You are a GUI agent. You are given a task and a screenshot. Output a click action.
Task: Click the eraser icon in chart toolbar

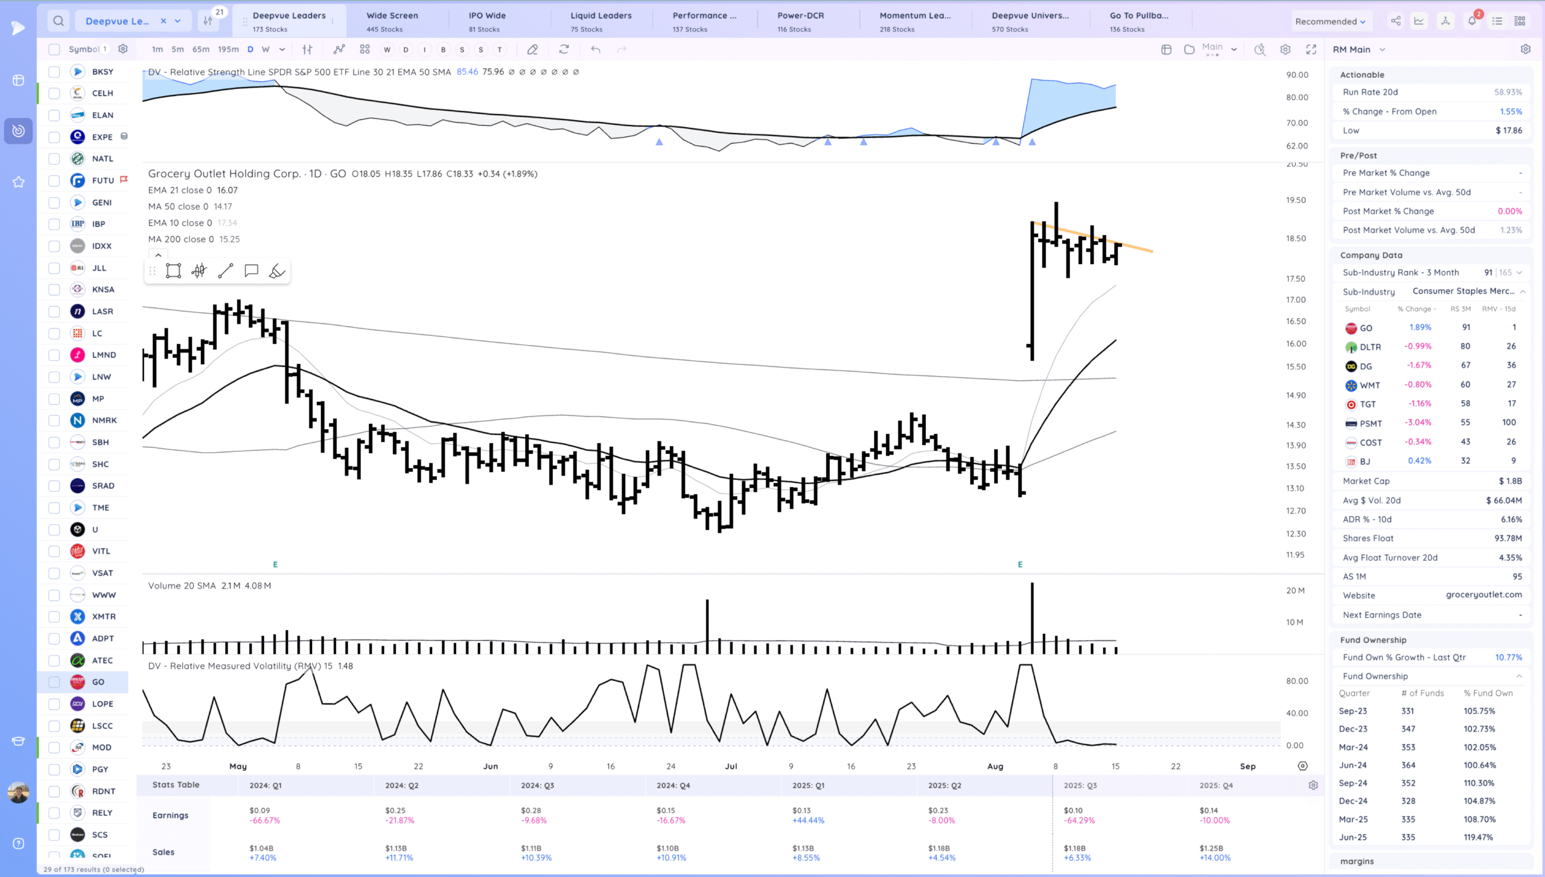tap(532, 49)
